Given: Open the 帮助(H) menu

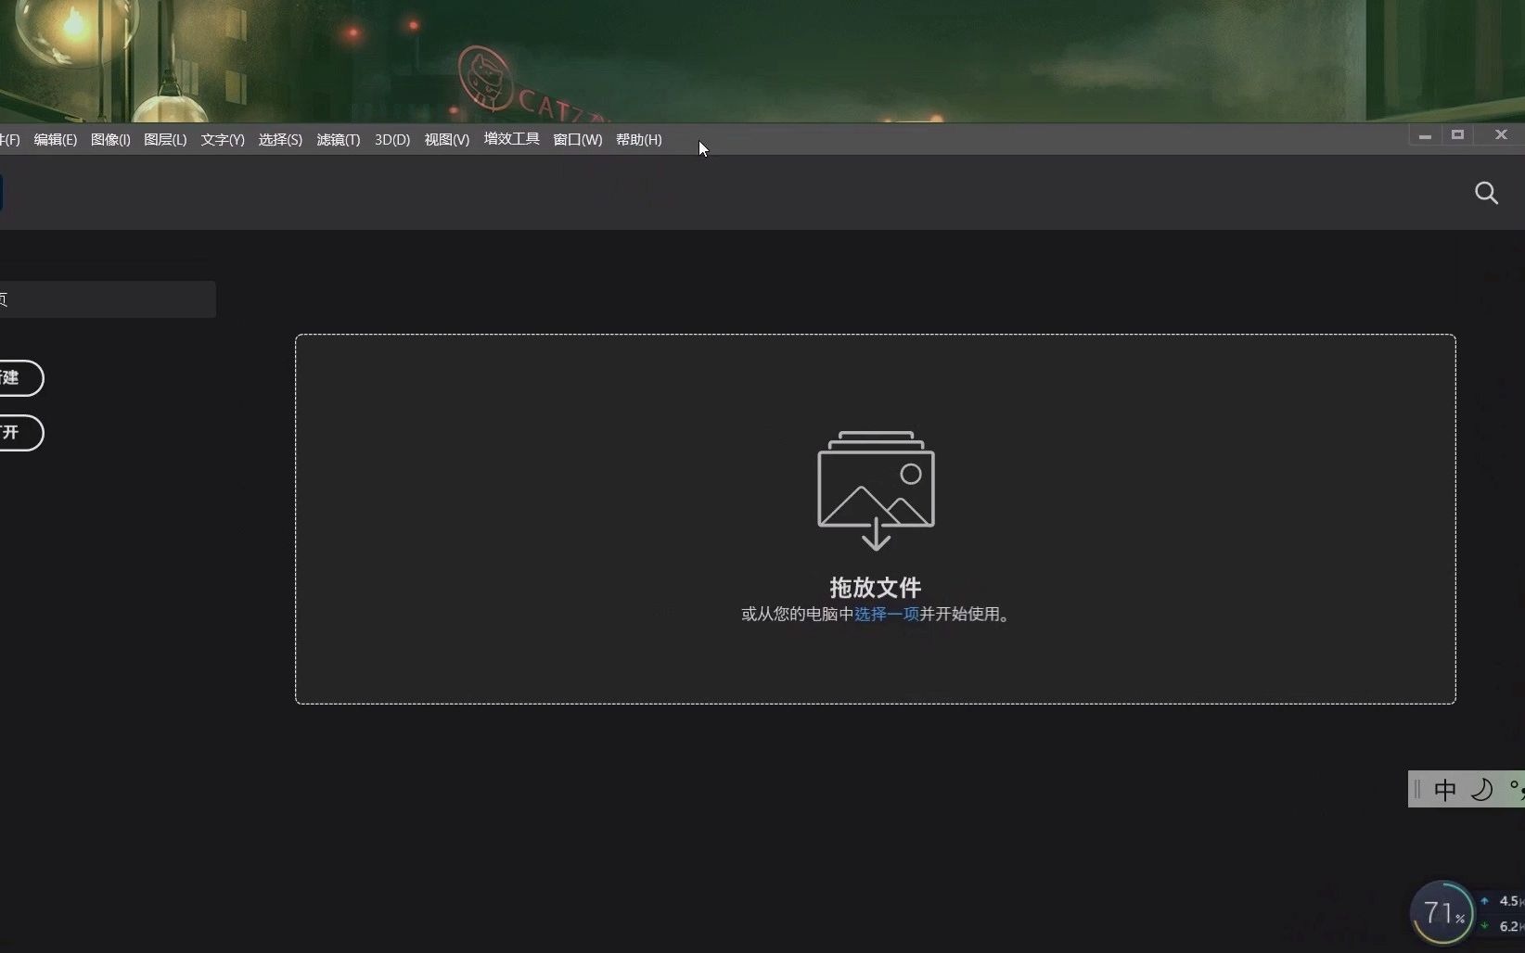Looking at the screenshot, I should [637, 139].
